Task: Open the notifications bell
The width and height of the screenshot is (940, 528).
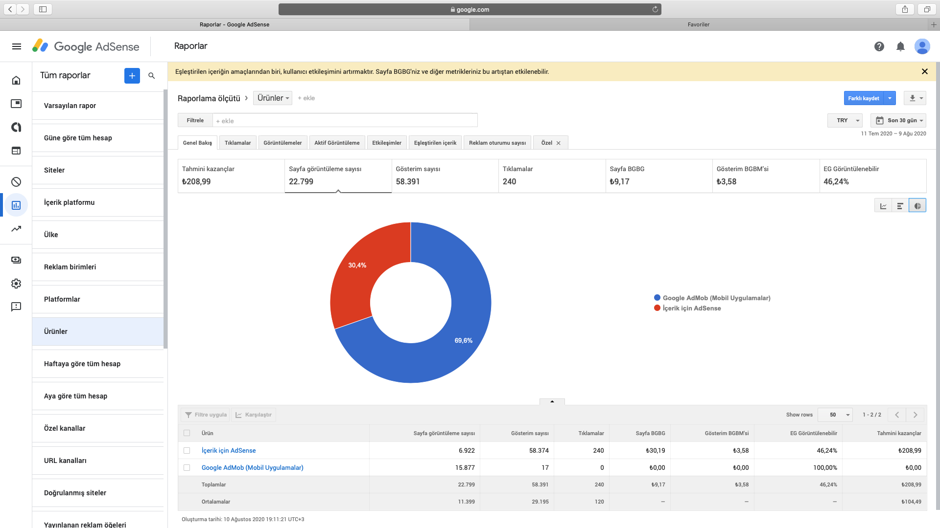Action: [x=900, y=46]
